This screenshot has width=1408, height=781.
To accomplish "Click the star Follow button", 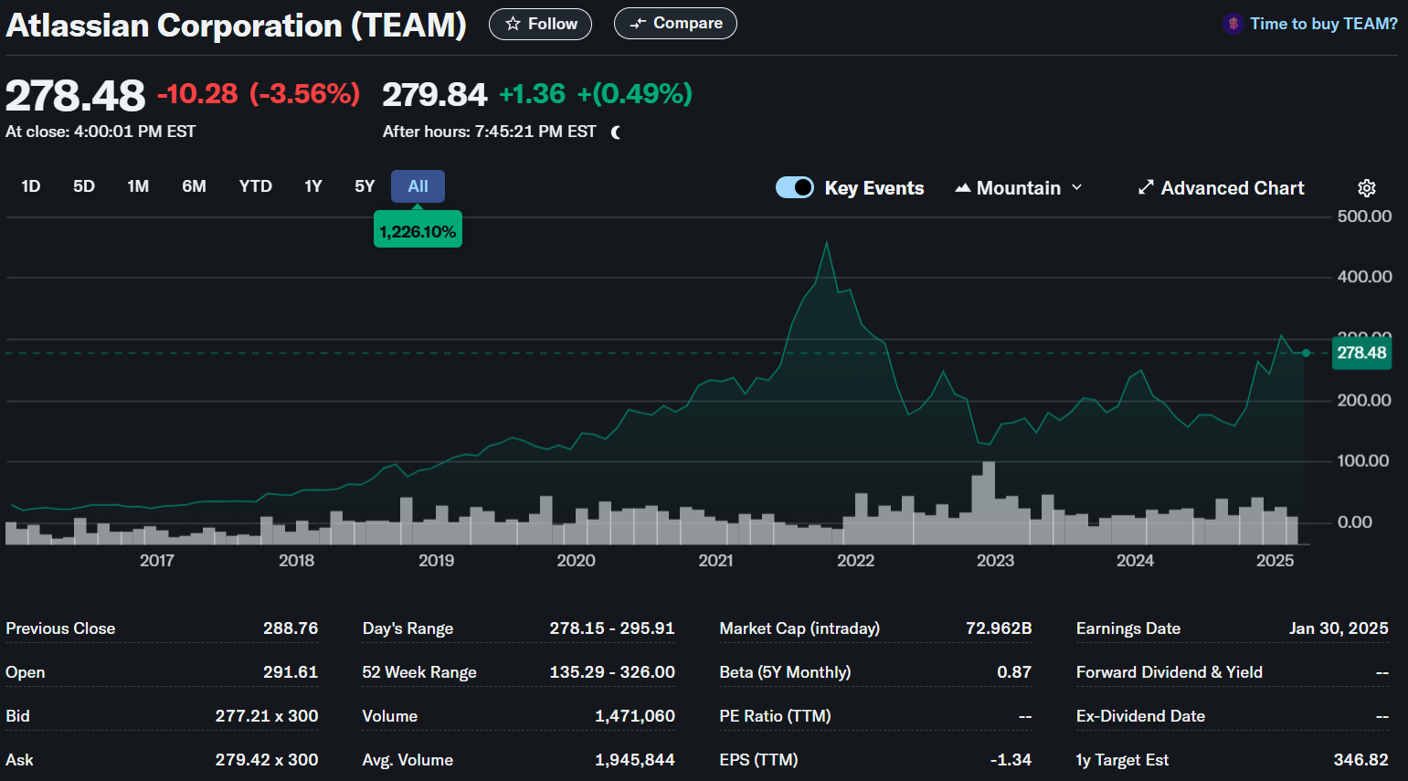I will 540,24.
